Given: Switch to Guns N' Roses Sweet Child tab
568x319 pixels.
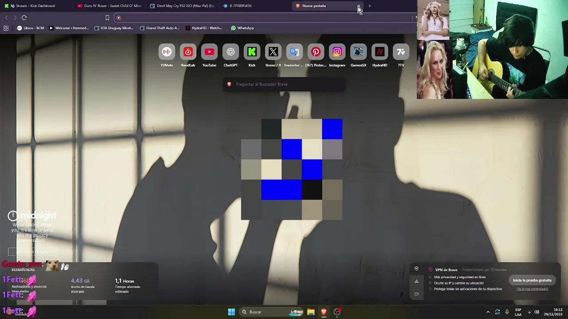Looking at the screenshot, I should pyautogui.click(x=109, y=6).
